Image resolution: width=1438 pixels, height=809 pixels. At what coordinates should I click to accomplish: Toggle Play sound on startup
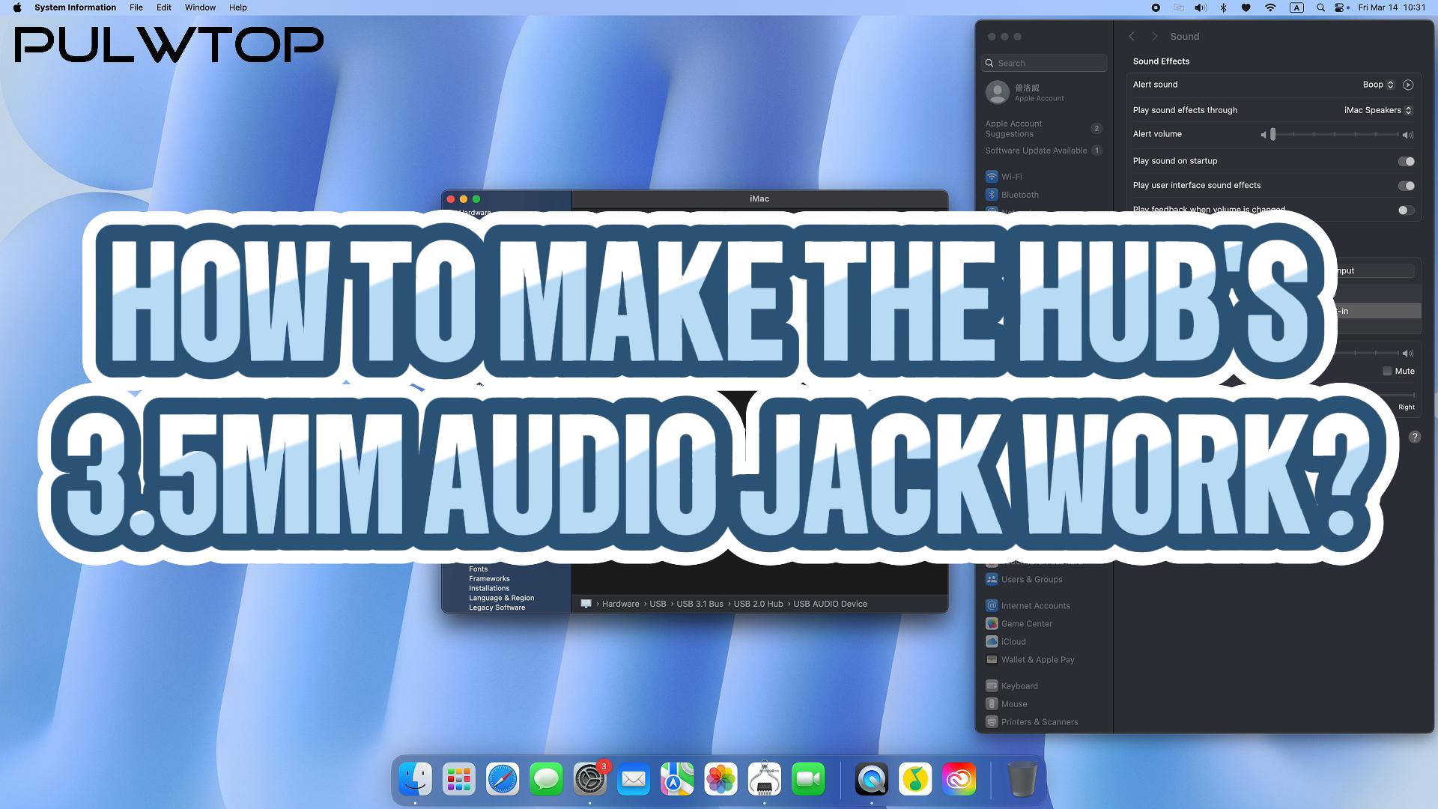(x=1406, y=161)
